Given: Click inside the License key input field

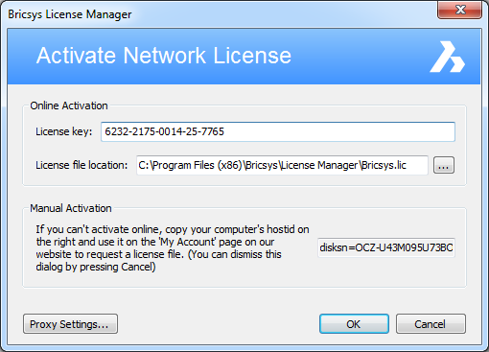Looking at the screenshot, I should click(278, 131).
